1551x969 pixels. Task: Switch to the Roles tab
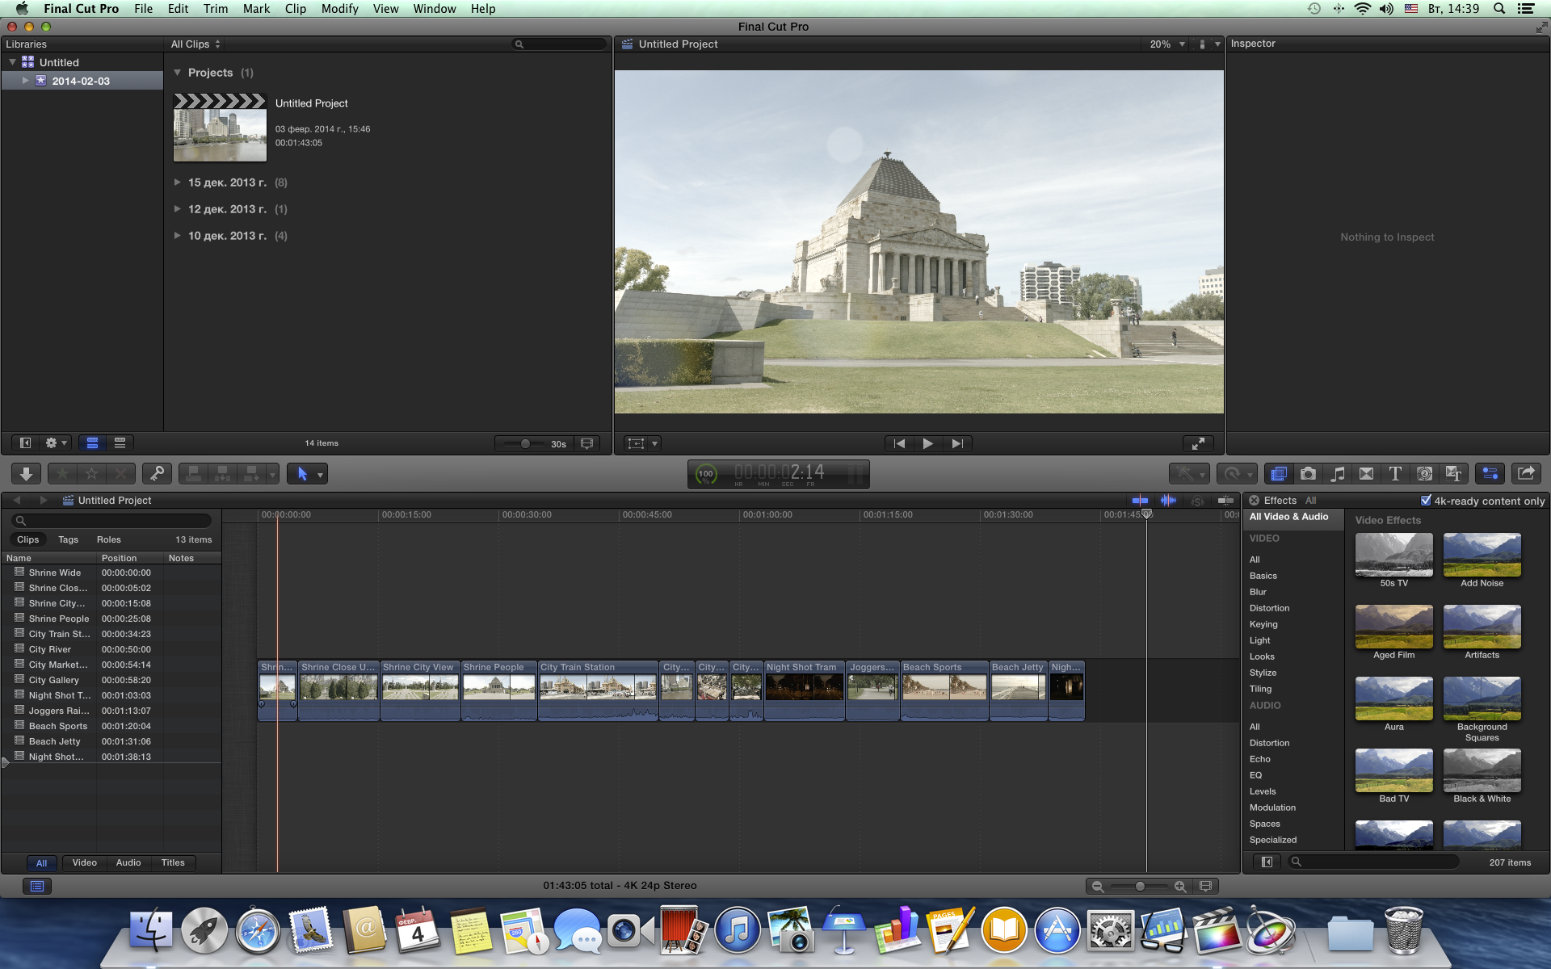pyautogui.click(x=108, y=539)
